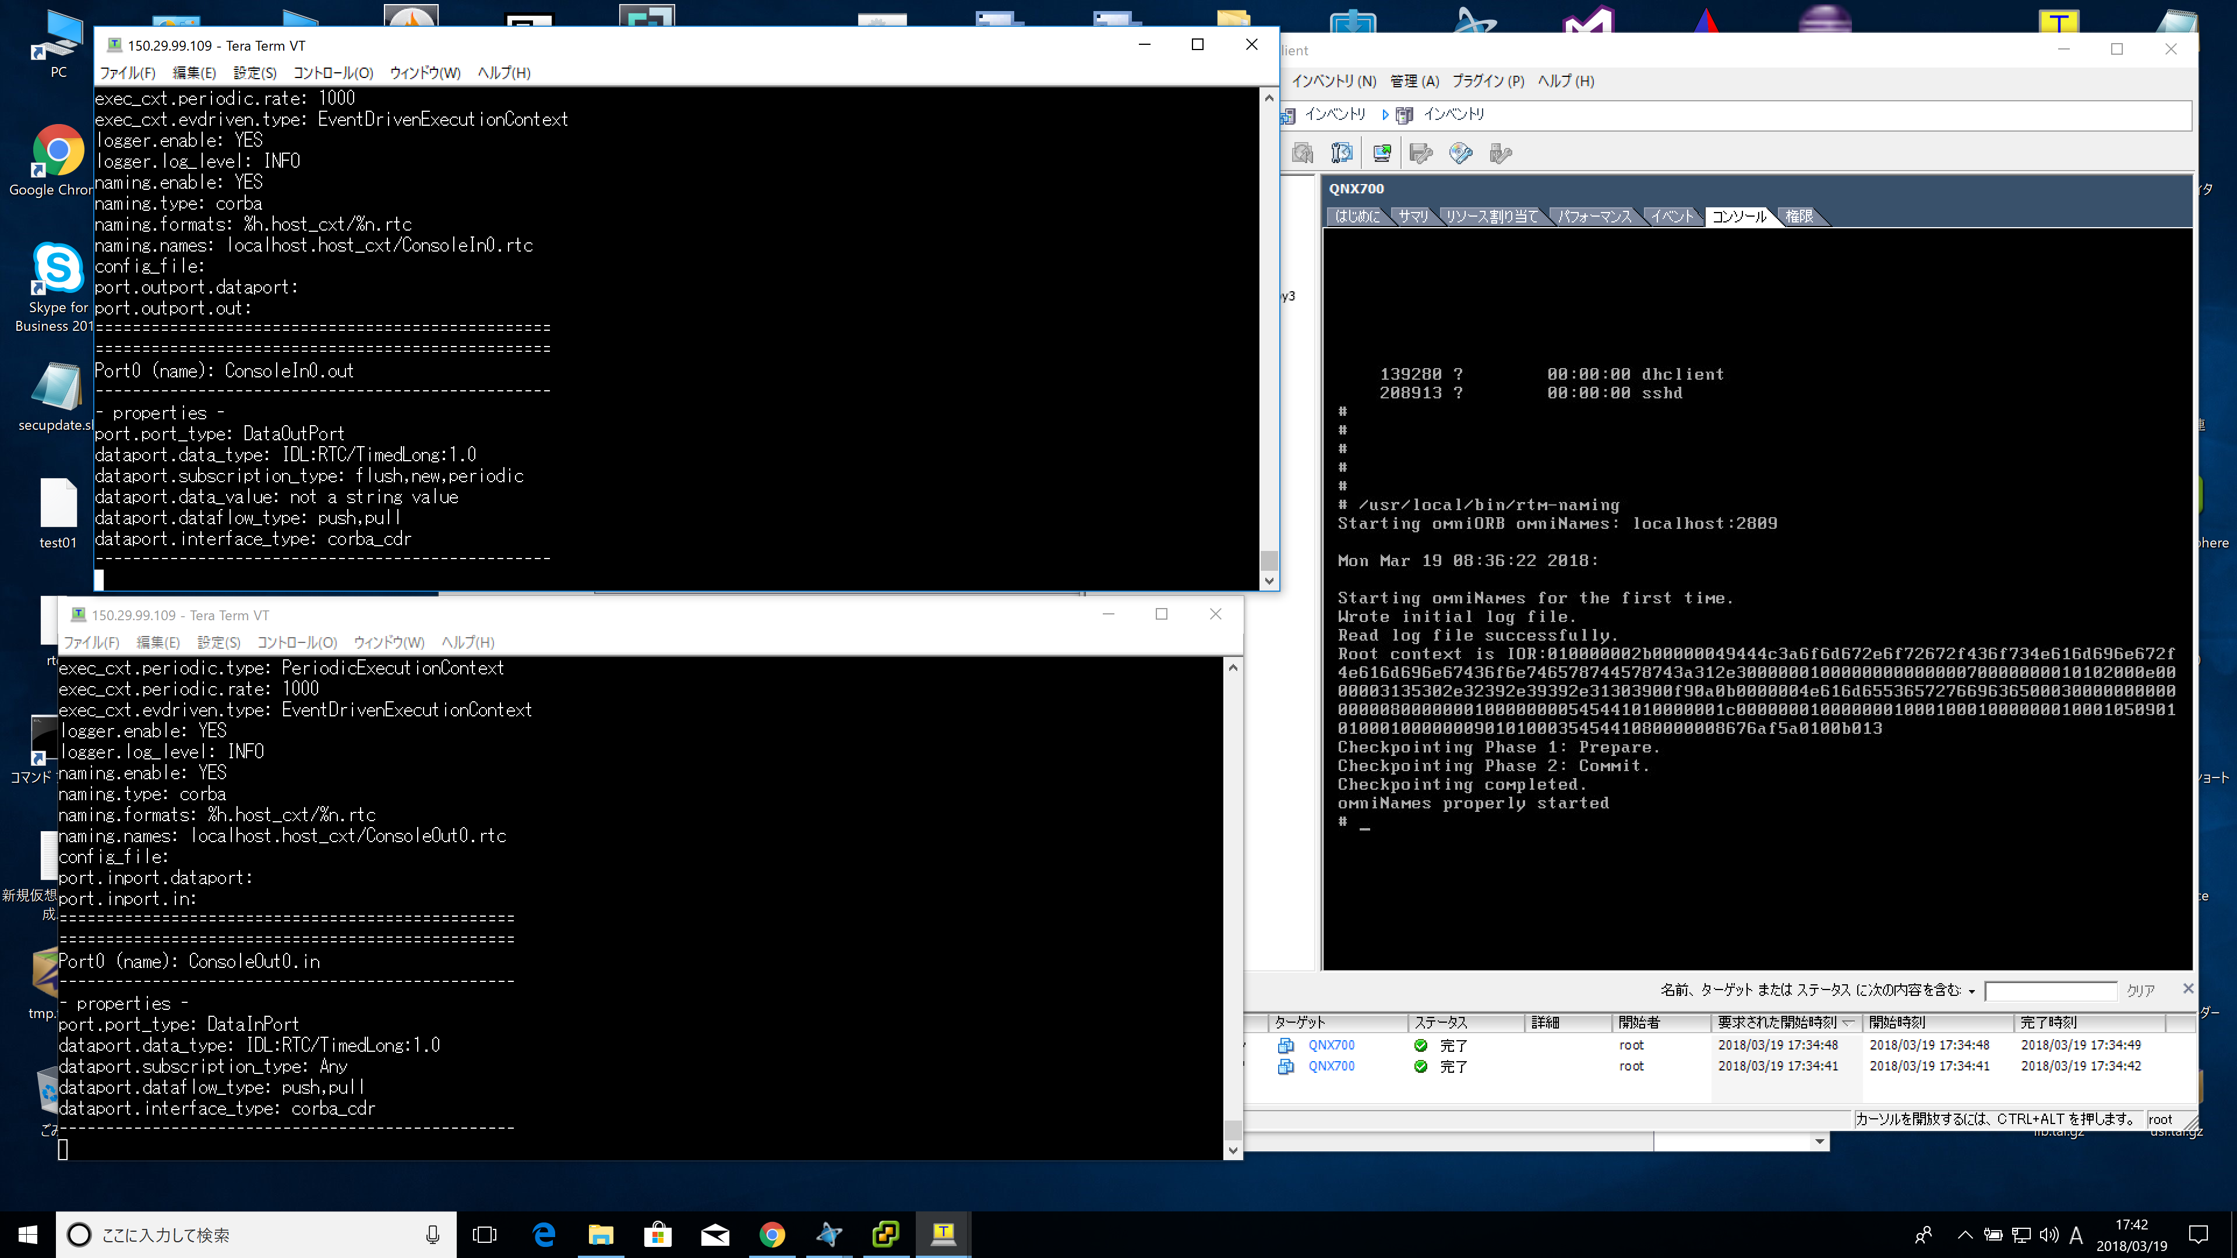Open ファイル(F) menu in top Tera Term
This screenshot has width=2237, height=1258.
tap(128, 73)
